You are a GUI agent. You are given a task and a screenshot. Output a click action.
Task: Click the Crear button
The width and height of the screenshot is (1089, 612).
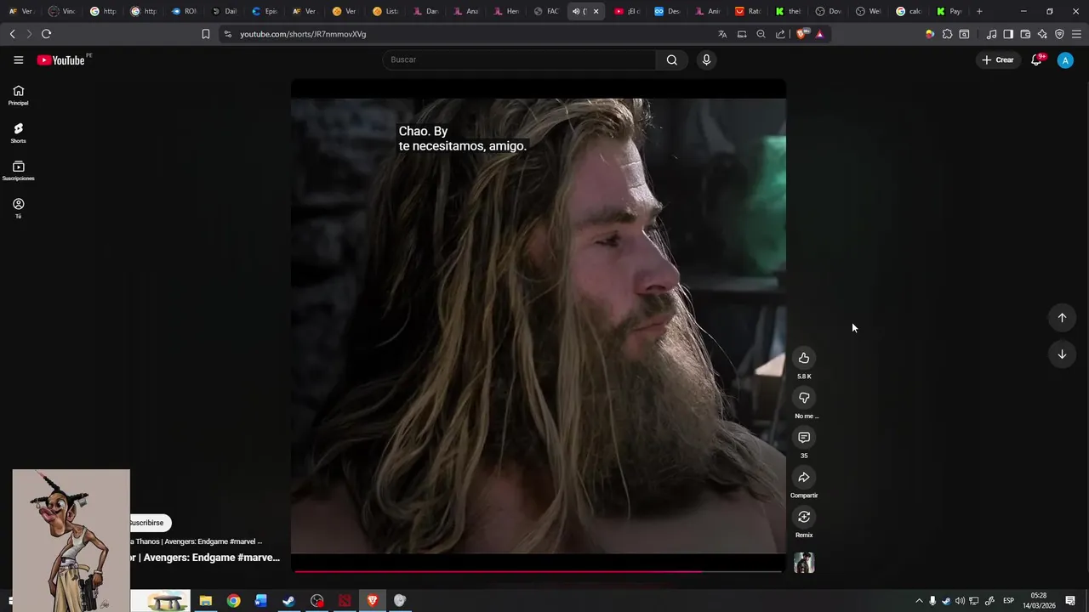click(x=998, y=59)
